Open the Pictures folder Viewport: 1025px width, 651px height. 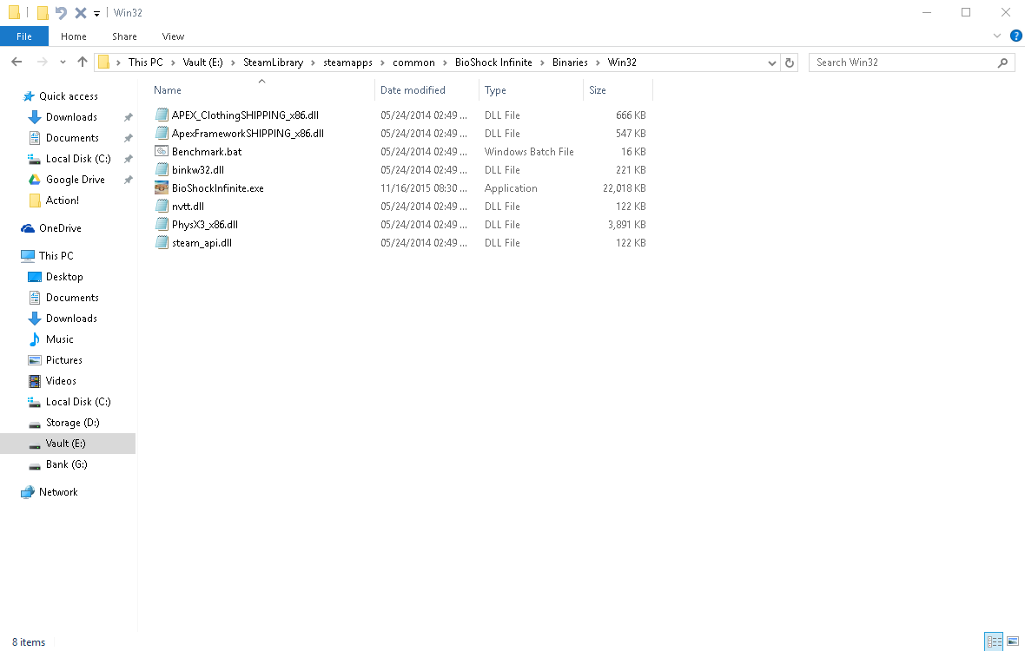[64, 359]
